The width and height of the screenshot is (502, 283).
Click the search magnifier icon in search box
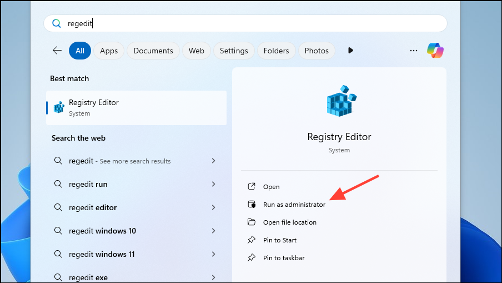56,23
